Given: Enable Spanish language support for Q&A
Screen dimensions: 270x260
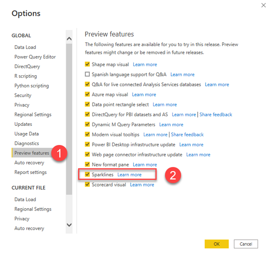Looking at the screenshot, I should 87,74.
